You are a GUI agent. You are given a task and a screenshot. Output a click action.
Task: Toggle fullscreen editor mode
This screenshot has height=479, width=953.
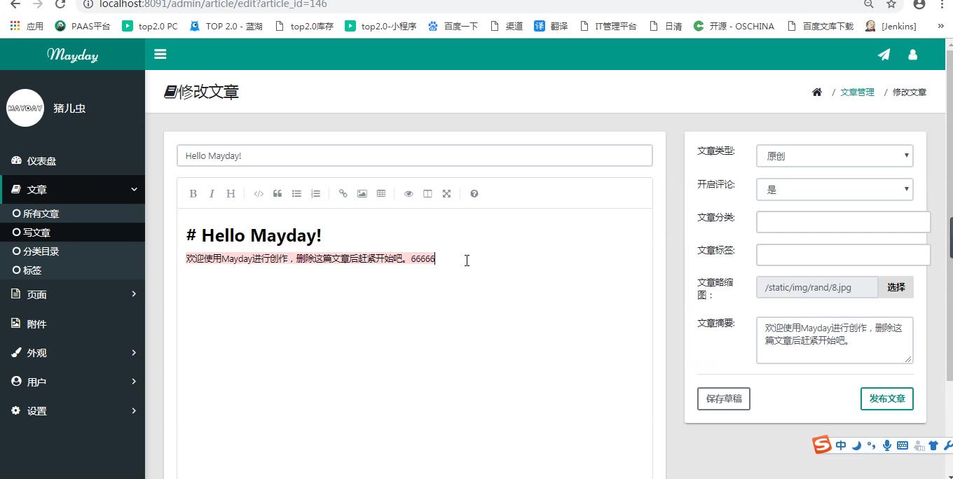446,194
